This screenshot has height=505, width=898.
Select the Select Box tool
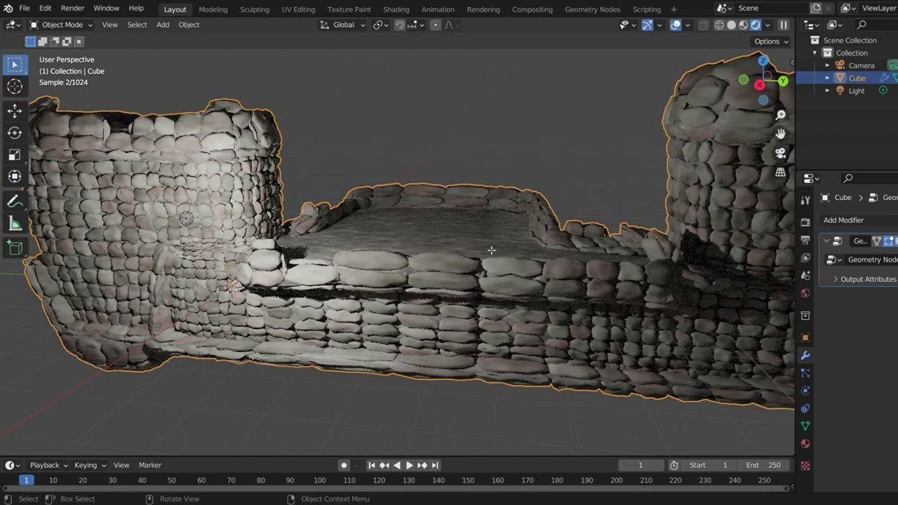click(x=15, y=65)
